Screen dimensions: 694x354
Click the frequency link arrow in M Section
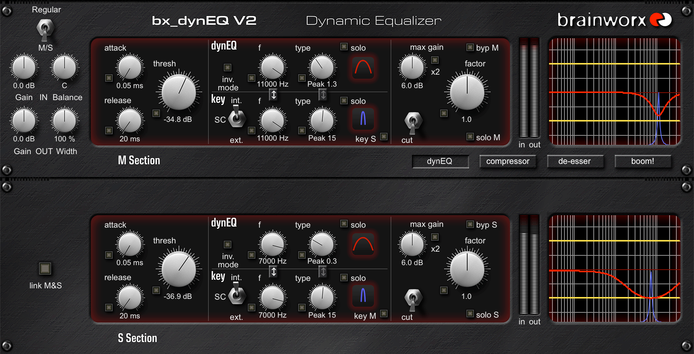coord(274,94)
